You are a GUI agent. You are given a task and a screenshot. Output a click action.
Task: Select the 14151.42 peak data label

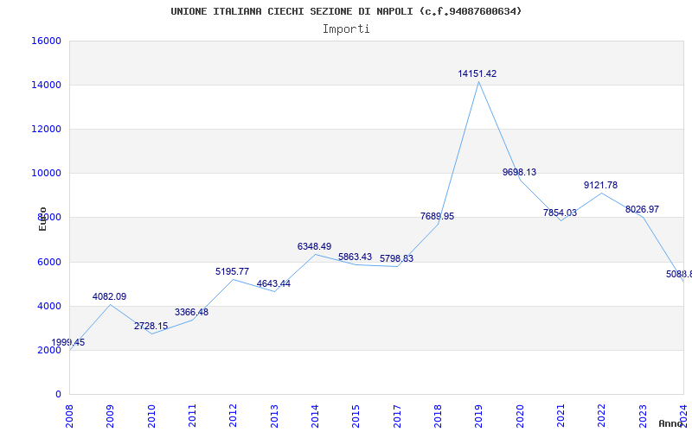[x=477, y=73]
